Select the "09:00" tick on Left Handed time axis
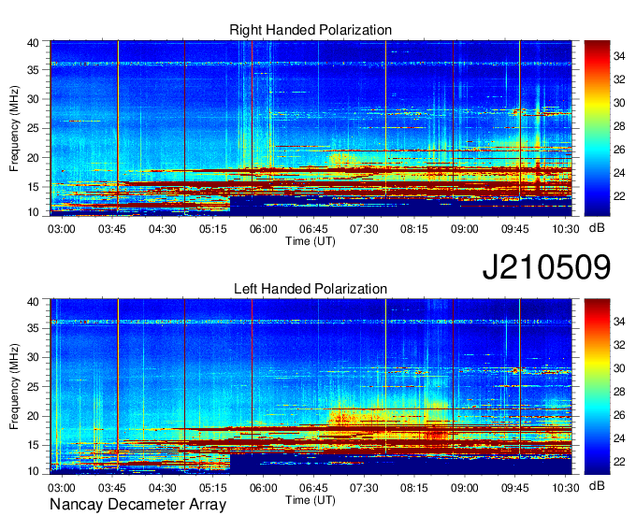This screenshot has width=636, height=516. pyautogui.click(x=465, y=488)
